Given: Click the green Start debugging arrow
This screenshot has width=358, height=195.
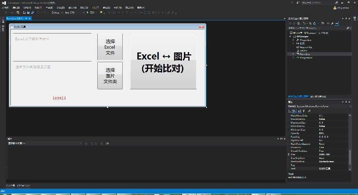Looking at the screenshot, I should point(87,12).
